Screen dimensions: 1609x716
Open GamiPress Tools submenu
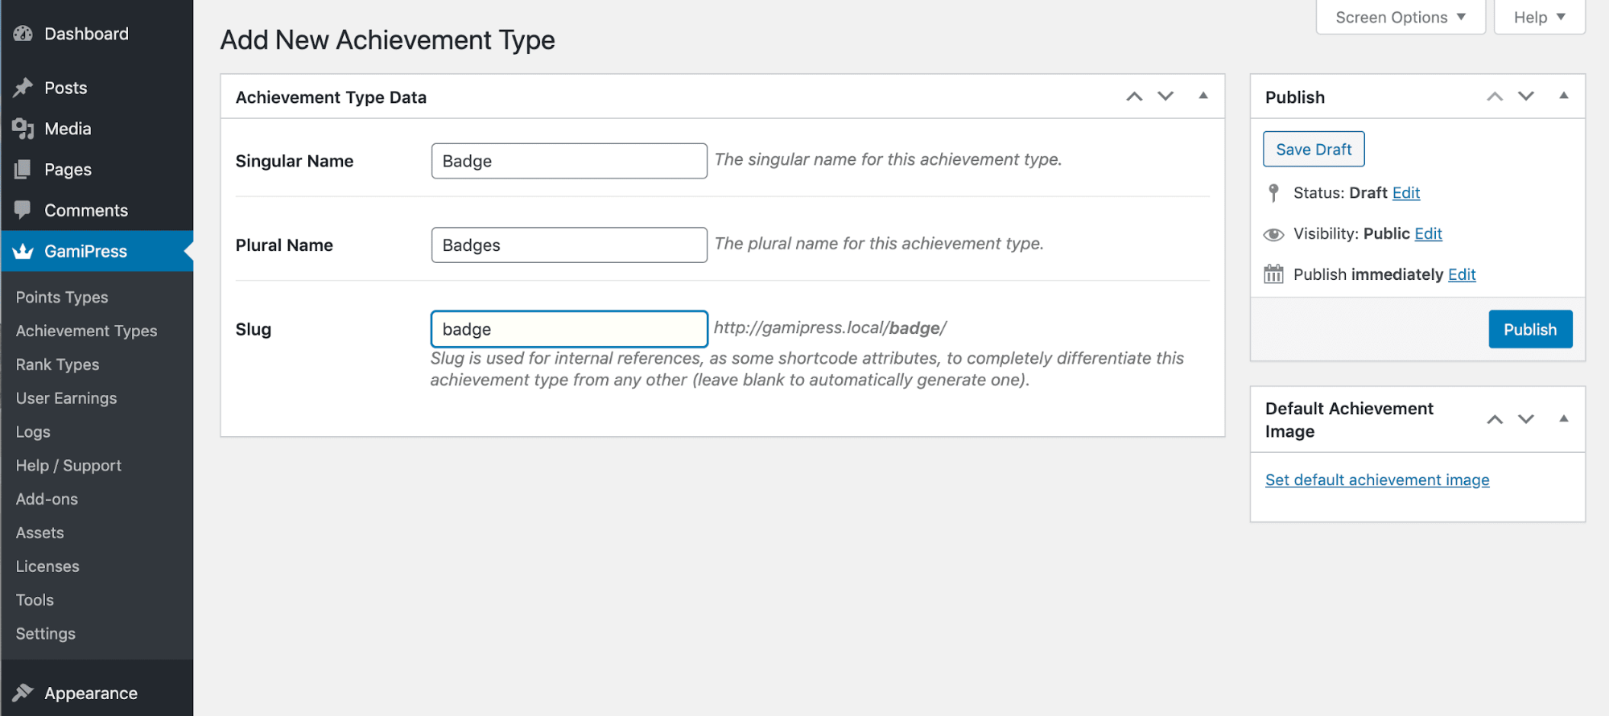pyautogui.click(x=35, y=600)
